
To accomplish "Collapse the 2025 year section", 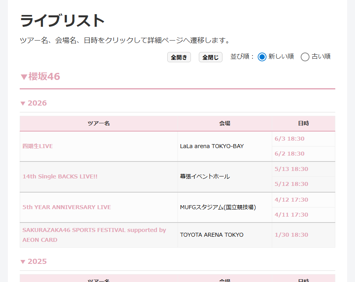I will [x=34, y=262].
